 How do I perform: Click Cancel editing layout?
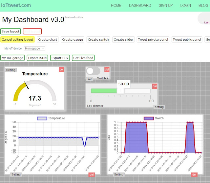pos(17,39)
